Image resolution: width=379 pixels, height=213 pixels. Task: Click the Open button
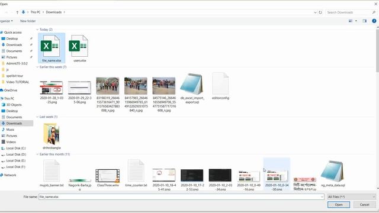coord(339,205)
